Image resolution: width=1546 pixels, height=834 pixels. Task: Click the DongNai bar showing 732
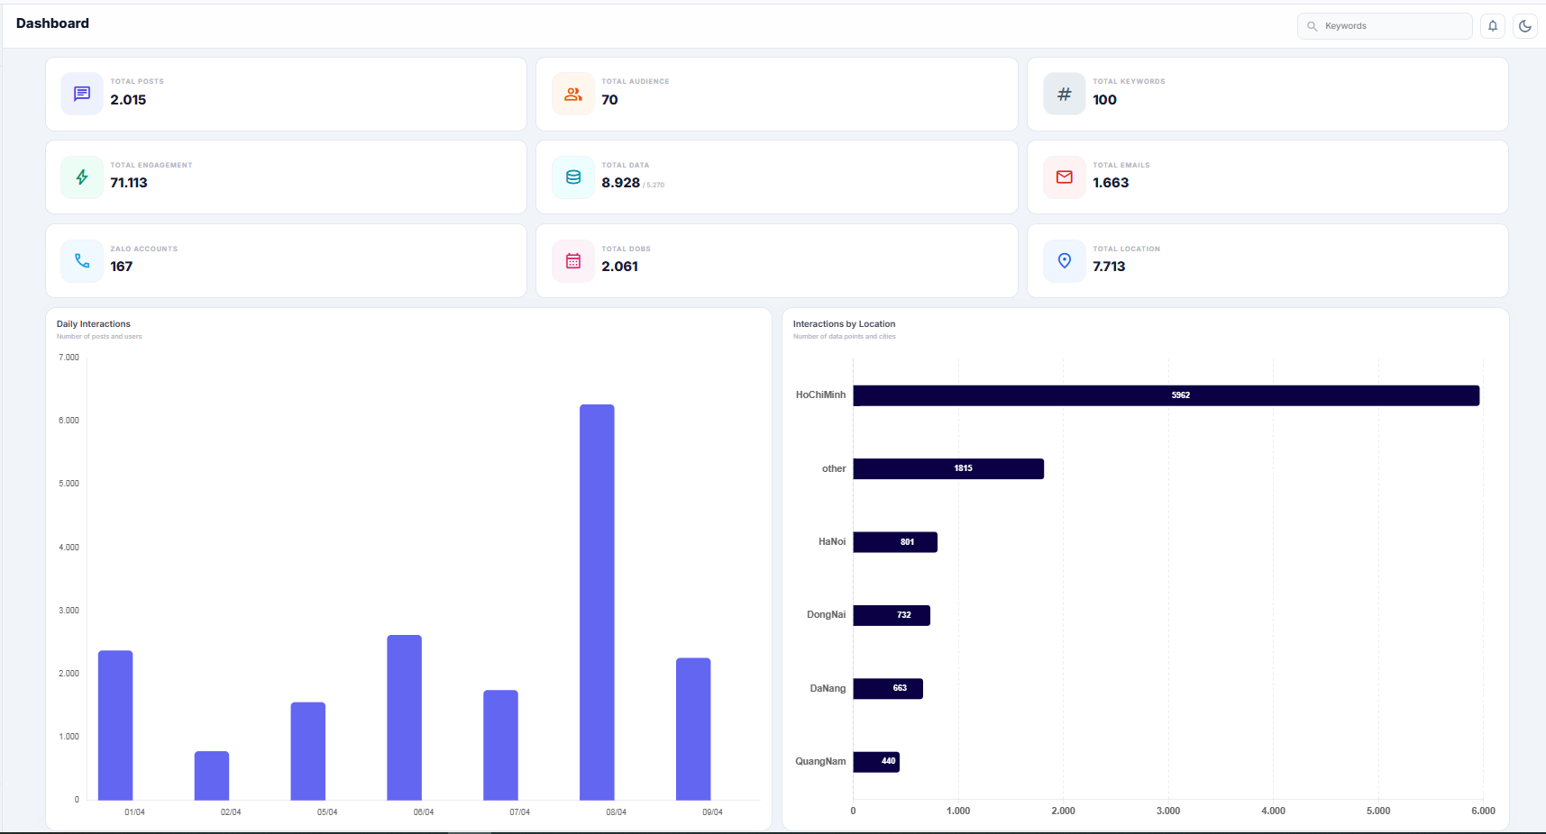click(x=892, y=615)
